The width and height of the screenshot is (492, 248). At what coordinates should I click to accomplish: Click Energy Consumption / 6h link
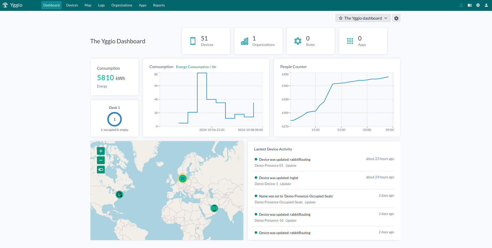pyautogui.click(x=196, y=67)
